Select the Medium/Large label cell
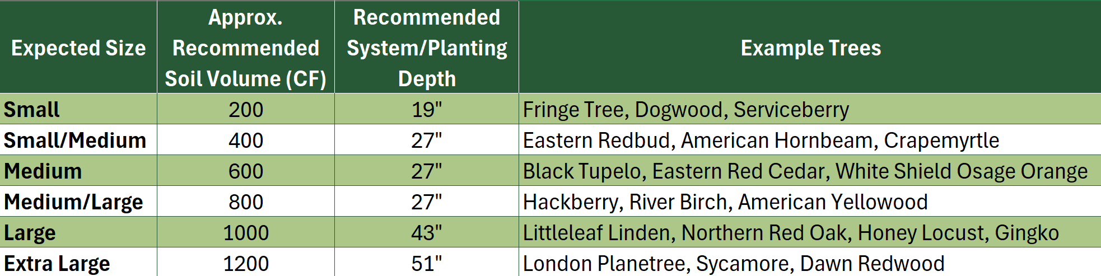The image size is (1101, 276). tap(78, 201)
